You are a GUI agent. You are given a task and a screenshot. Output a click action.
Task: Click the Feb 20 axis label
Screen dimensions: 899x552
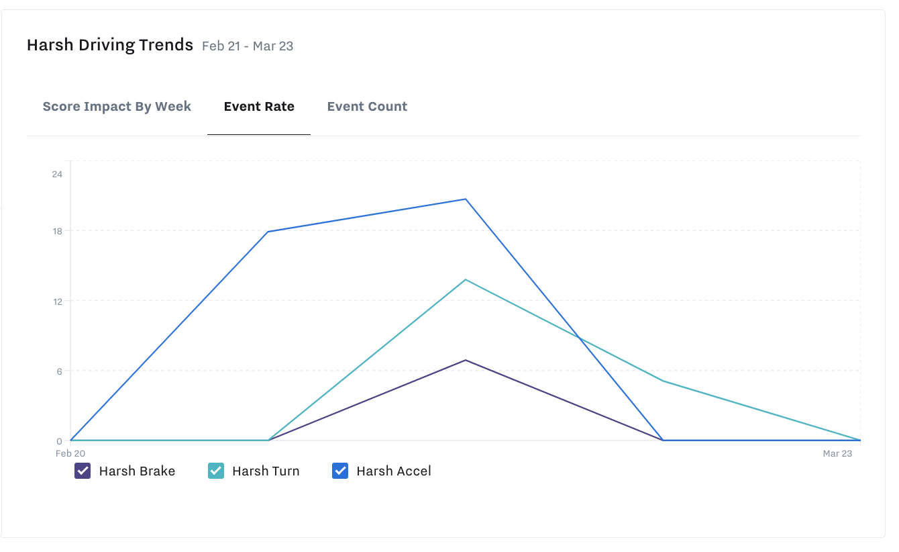click(x=70, y=454)
